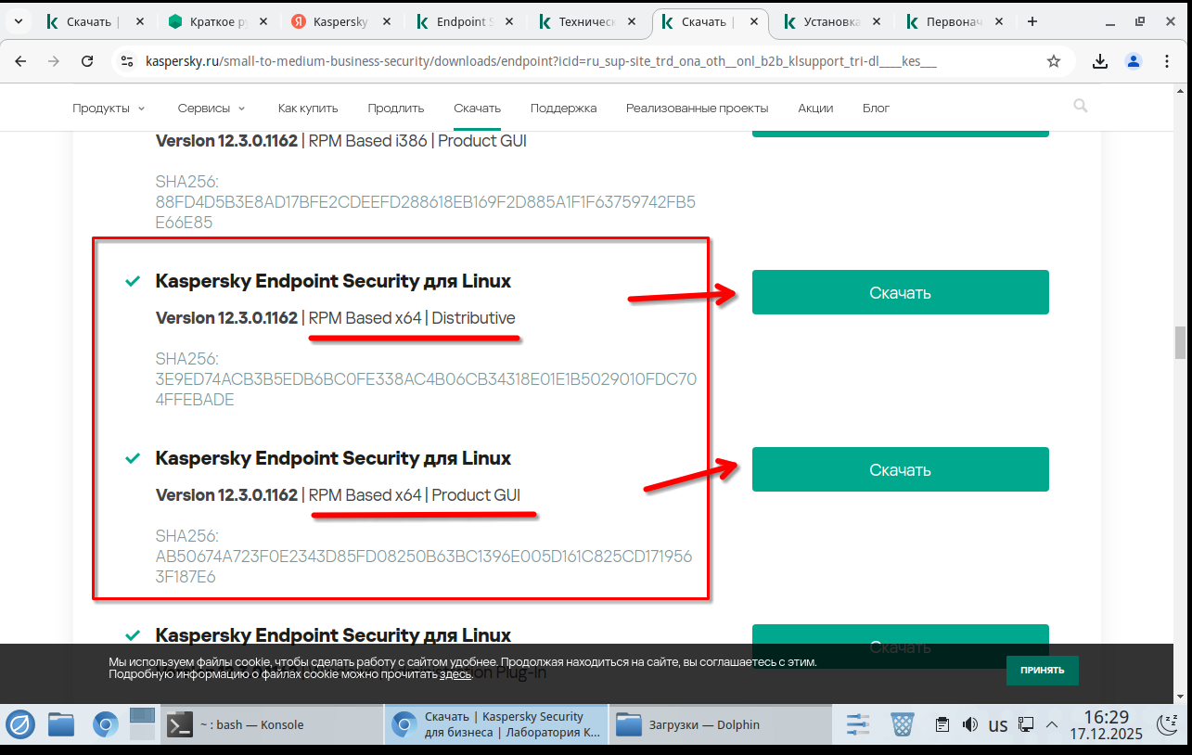The image size is (1192, 755).
Task: Open Chrome downloads icon in toolbar
Action: (x=1100, y=61)
